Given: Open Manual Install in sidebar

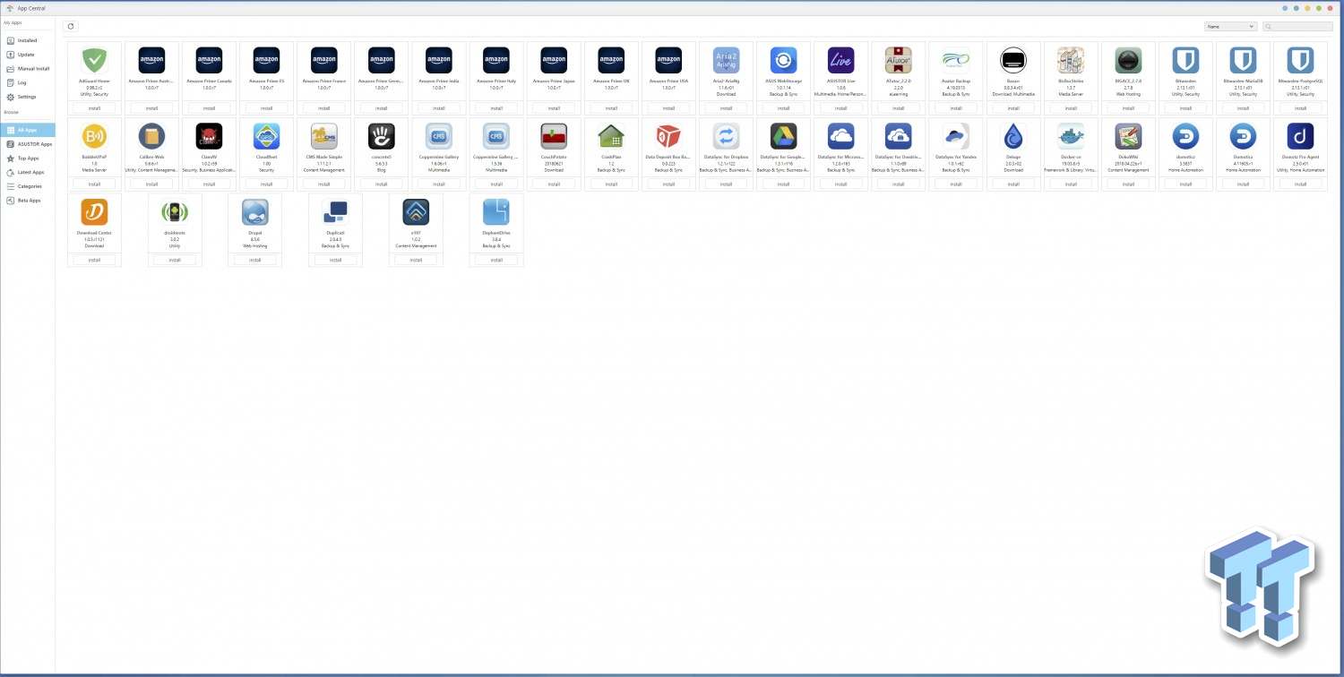Looking at the screenshot, I should 28,68.
